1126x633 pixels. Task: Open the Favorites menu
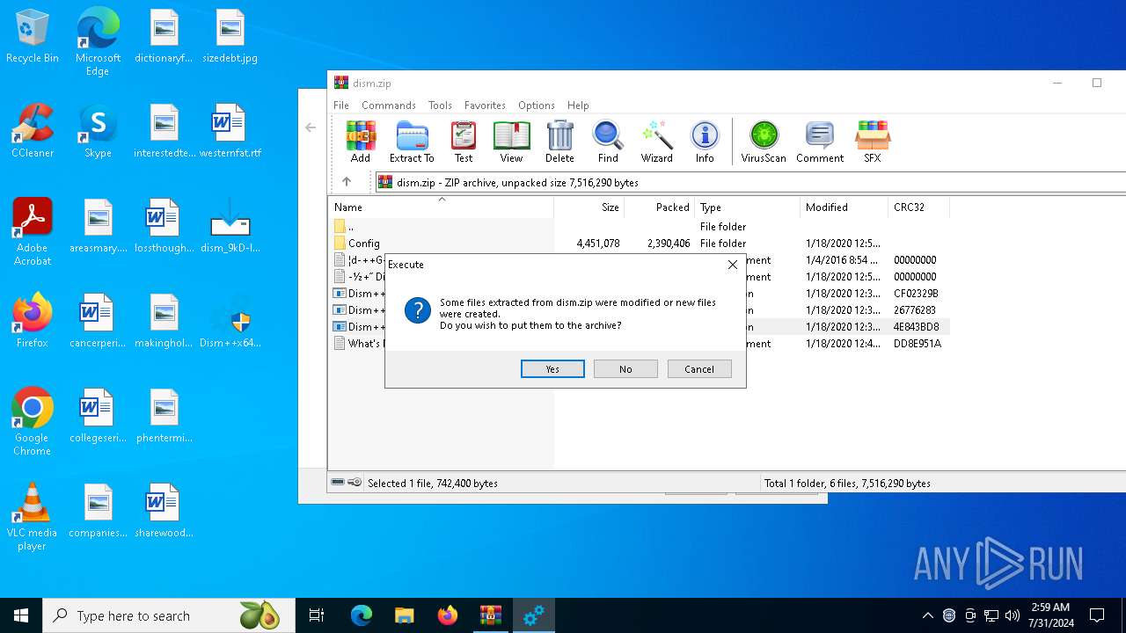pyautogui.click(x=485, y=105)
